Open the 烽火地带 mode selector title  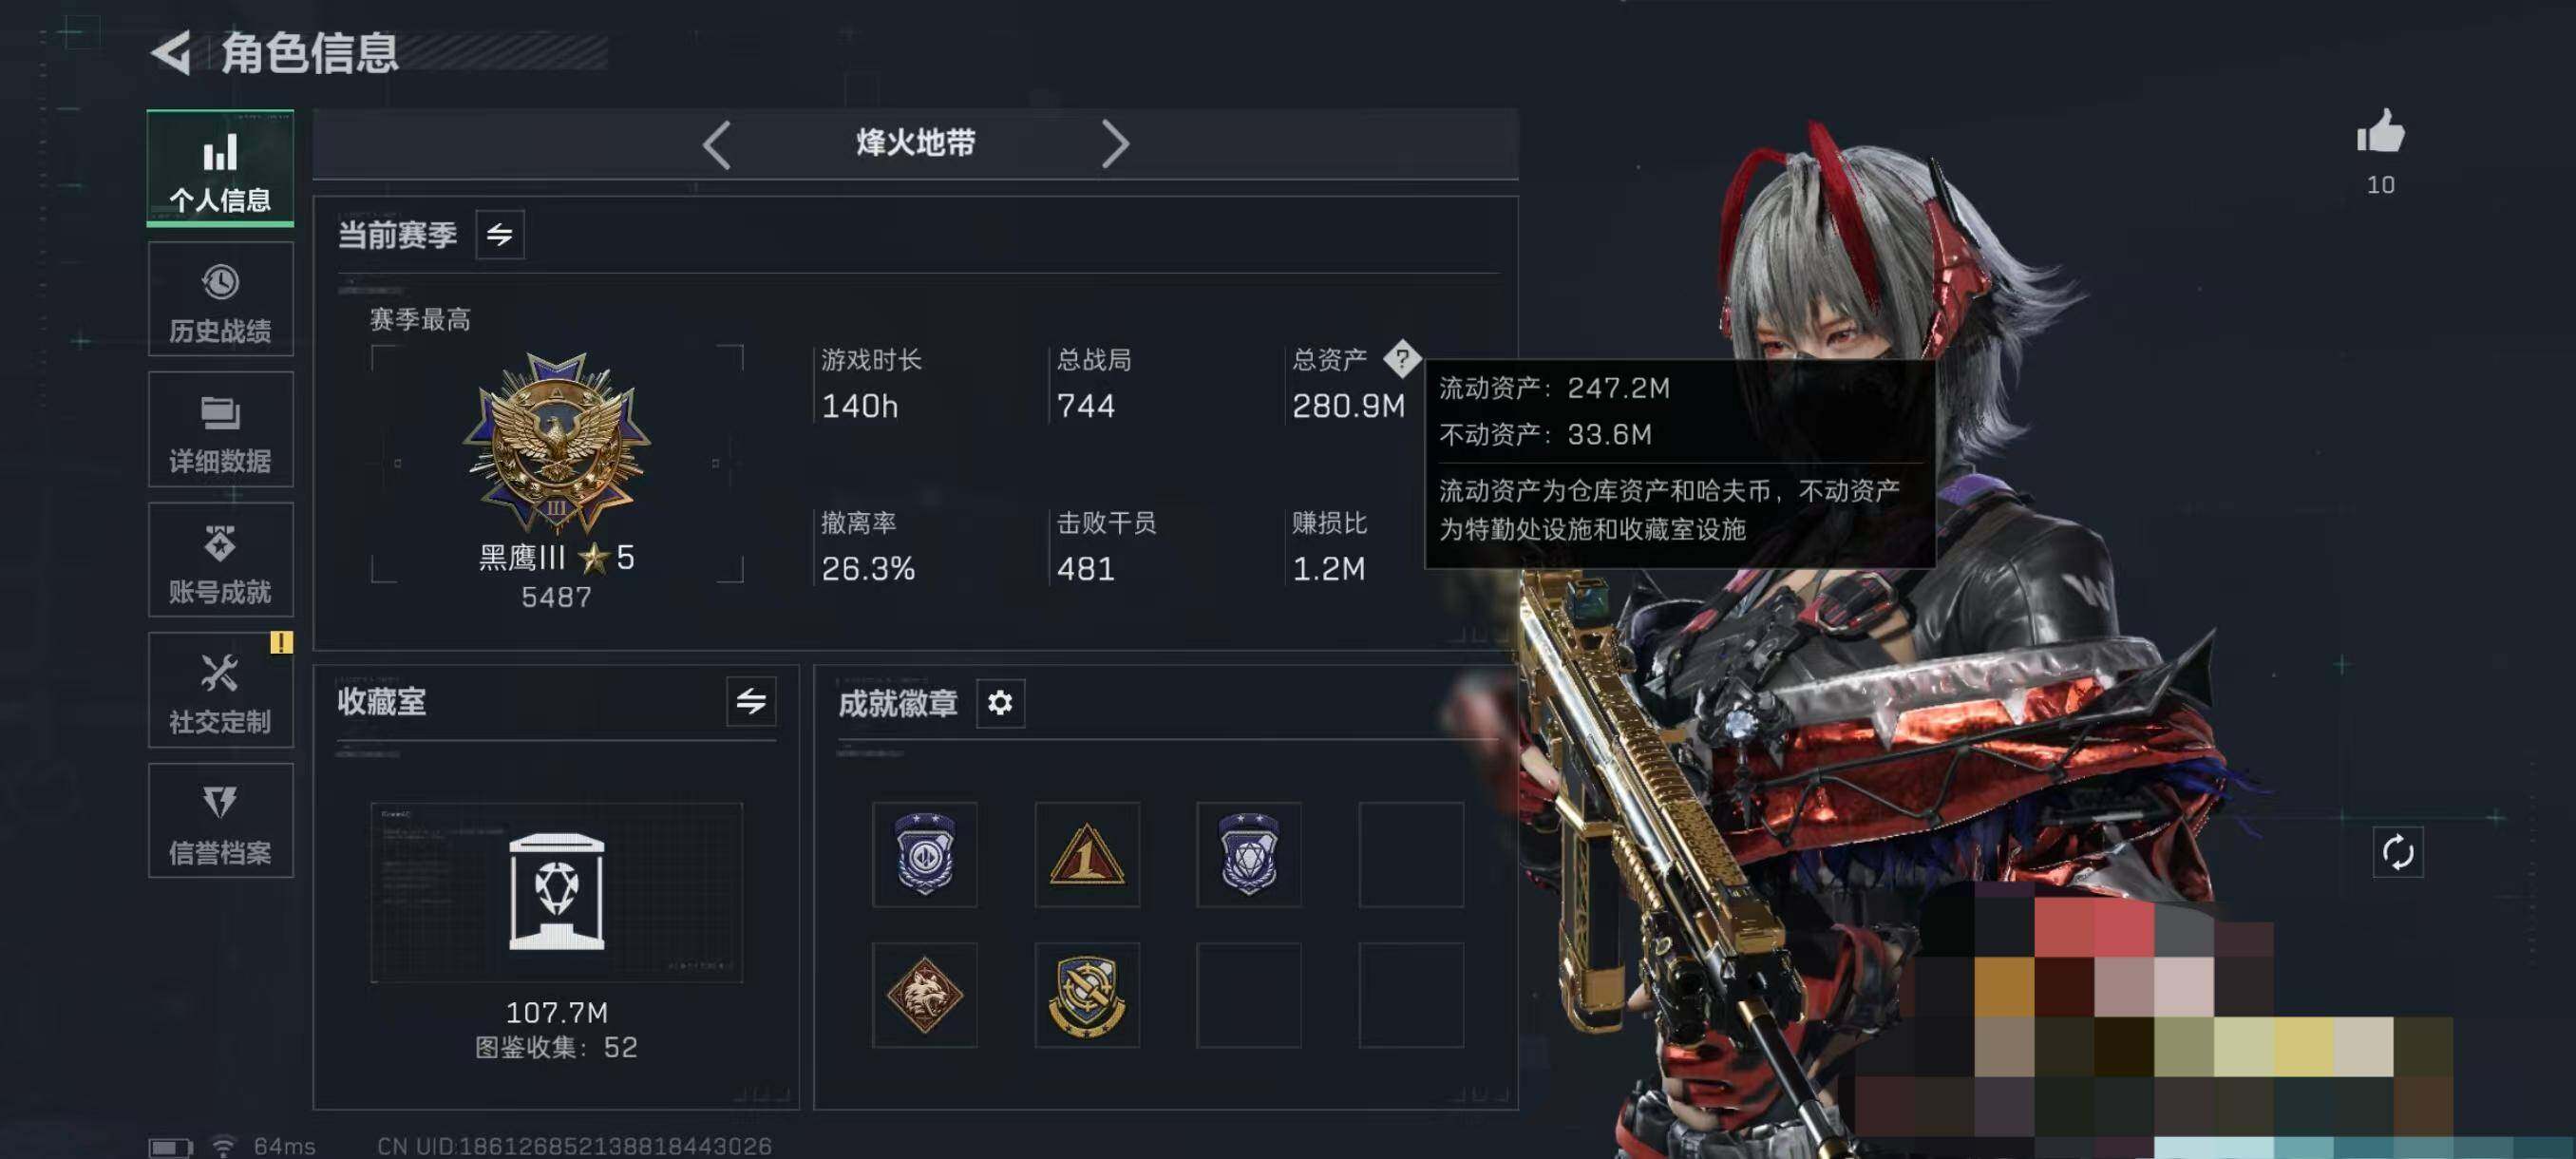click(915, 143)
